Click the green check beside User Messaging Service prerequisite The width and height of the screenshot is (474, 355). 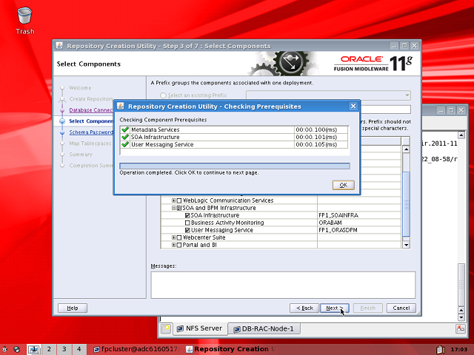click(x=125, y=144)
